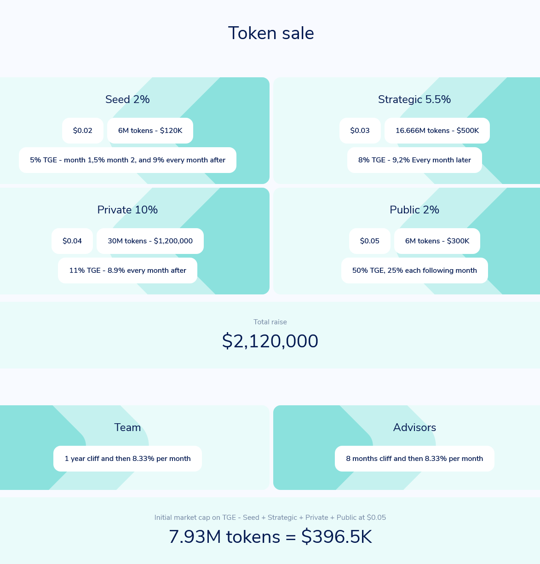540x564 pixels.
Task: Click 11% TGE private vesting pill
Action: coord(127,270)
